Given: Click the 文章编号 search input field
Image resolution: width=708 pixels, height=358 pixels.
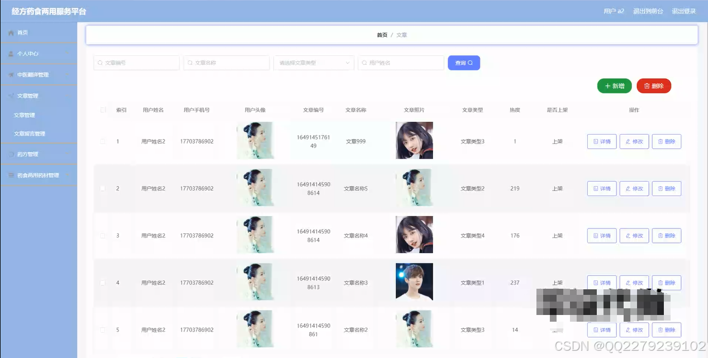Looking at the screenshot, I should pyautogui.click(x=136, y=63).
